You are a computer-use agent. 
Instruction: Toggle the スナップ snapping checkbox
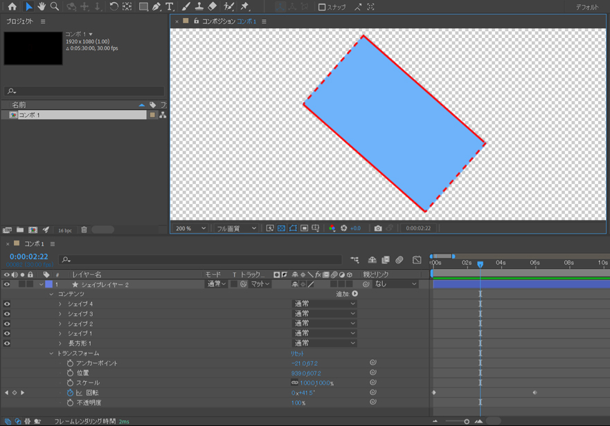(x=322, y=7)
